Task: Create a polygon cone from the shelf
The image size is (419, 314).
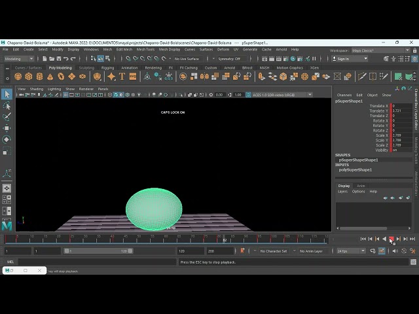Action: coord(50,77)
